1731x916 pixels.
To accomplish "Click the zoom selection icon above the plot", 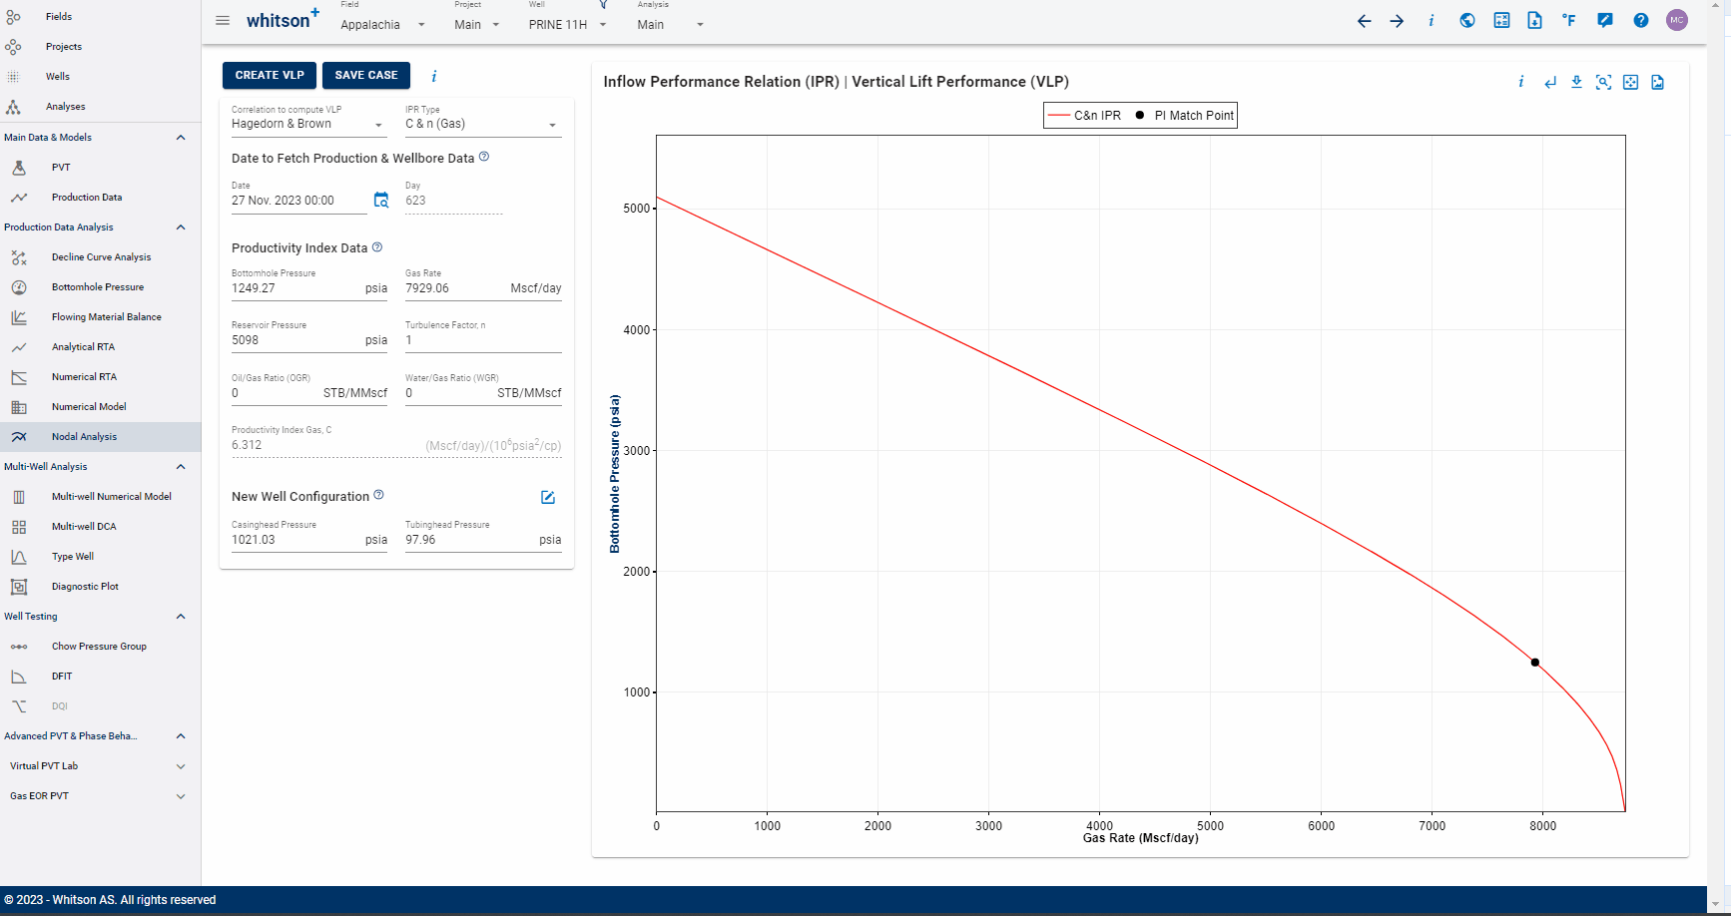I will 1603,82.
